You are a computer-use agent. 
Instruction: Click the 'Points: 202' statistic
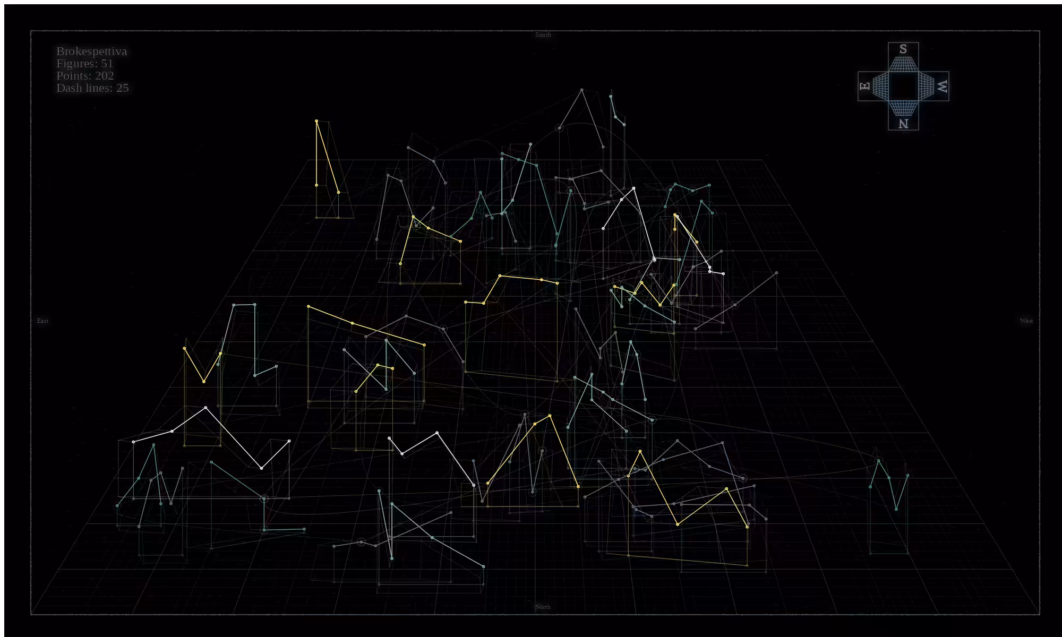pyautogui.click(x=85, y=76)
